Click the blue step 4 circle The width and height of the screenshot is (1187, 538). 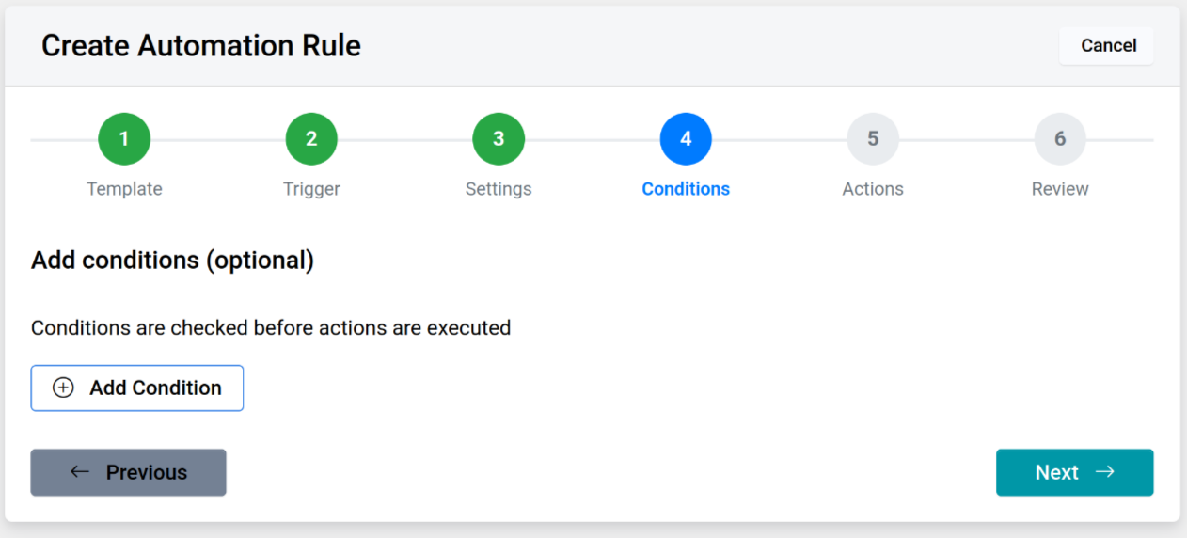pyautogui.click(x=686, y=139)
